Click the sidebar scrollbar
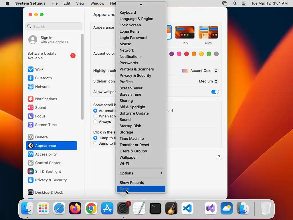The width and height of the screenshot is (293, 220). (82, 77)
